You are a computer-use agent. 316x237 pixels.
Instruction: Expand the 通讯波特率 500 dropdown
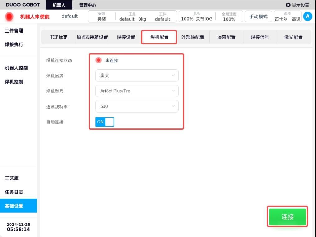pyautogui.click(x=137, y=106)
